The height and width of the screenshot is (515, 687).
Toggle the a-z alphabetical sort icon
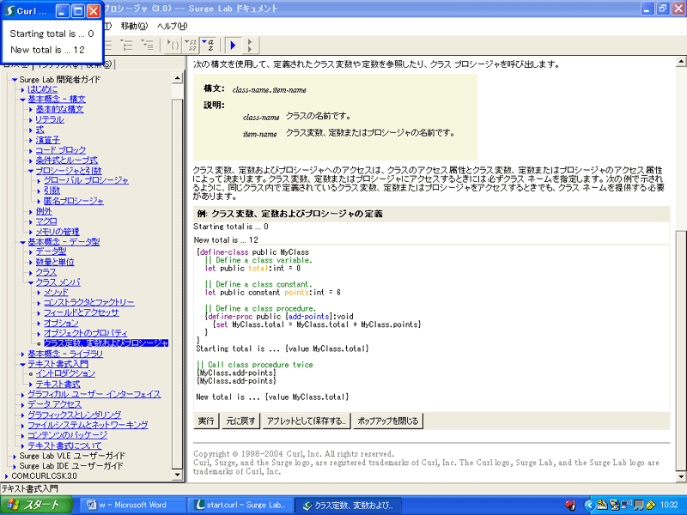coord(208,45)
